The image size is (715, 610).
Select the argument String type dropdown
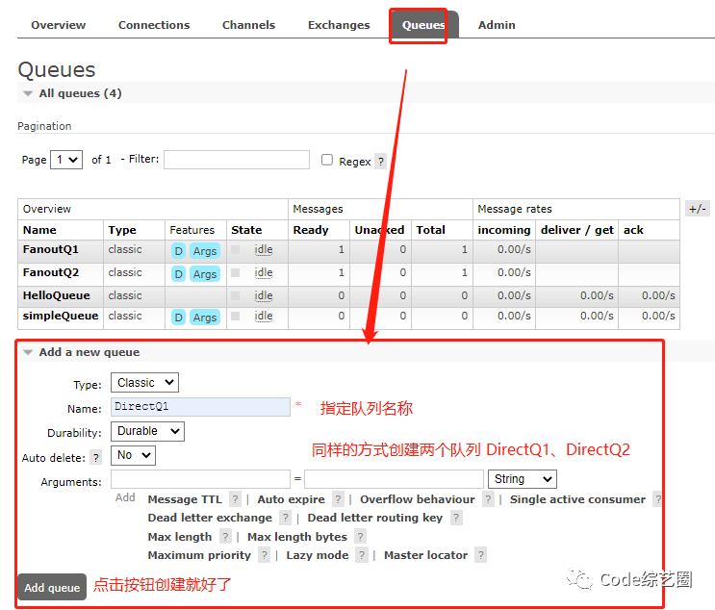[x=523, y=479]
